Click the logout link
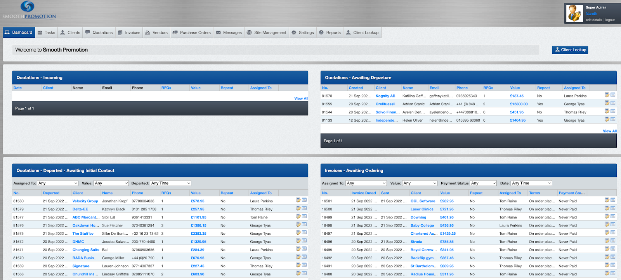Viewport: 621px width, 280px height. 610,20
